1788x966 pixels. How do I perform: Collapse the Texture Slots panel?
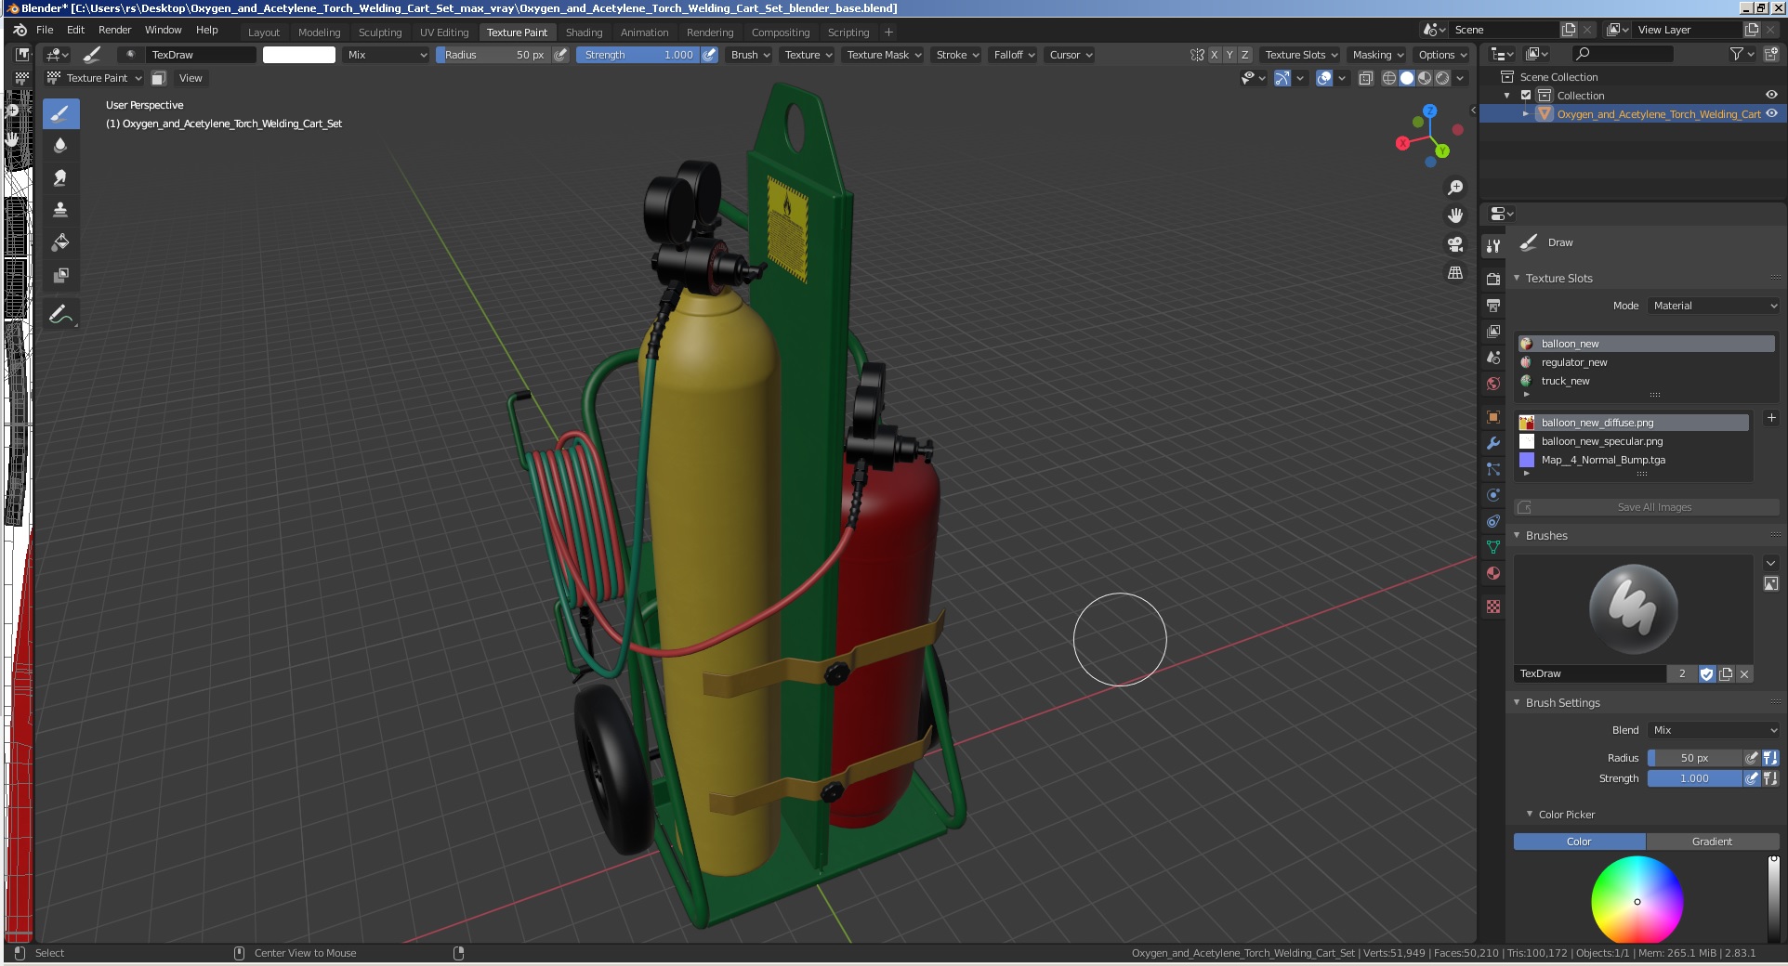(x=1517, y=278)
